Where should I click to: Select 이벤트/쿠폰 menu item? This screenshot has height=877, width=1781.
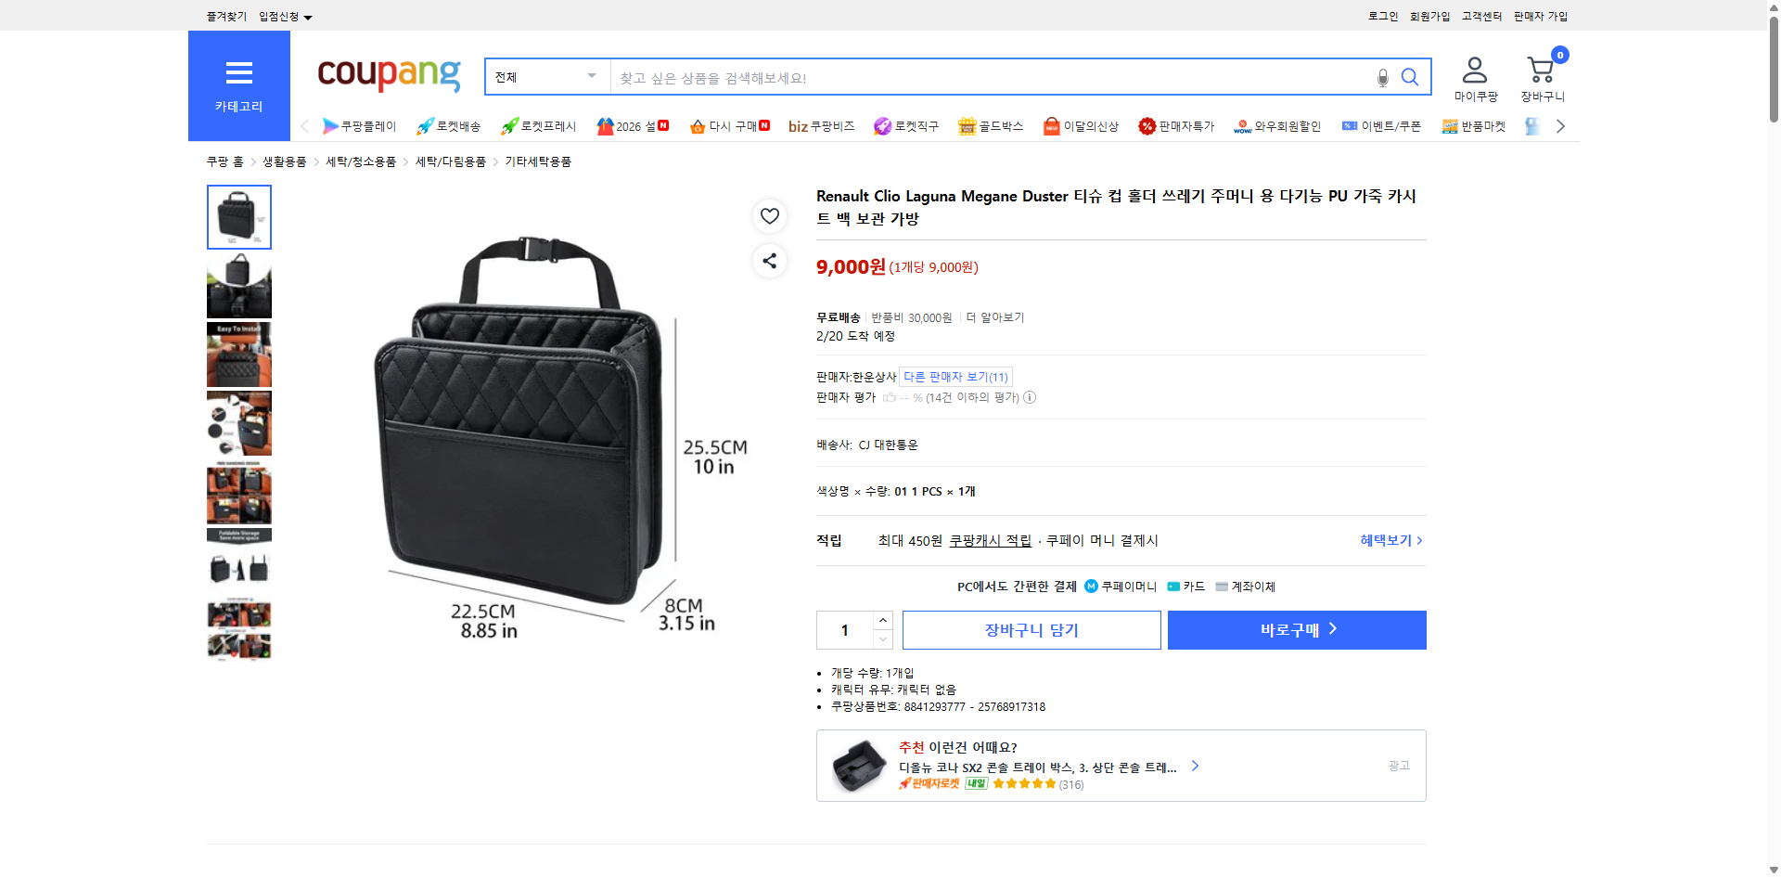pos(1381,126)
